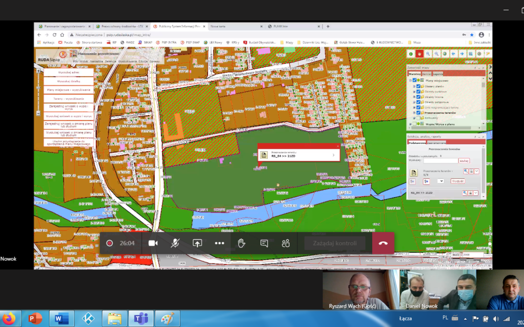Show the meeting participants list
This screenshot has height=327, width=524.
click(286, 243)
